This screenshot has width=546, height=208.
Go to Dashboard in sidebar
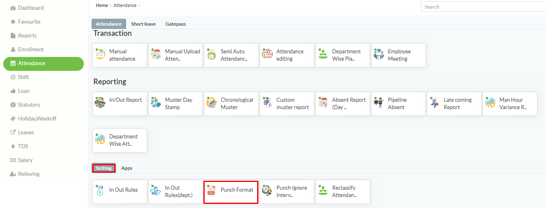point(44,8)
